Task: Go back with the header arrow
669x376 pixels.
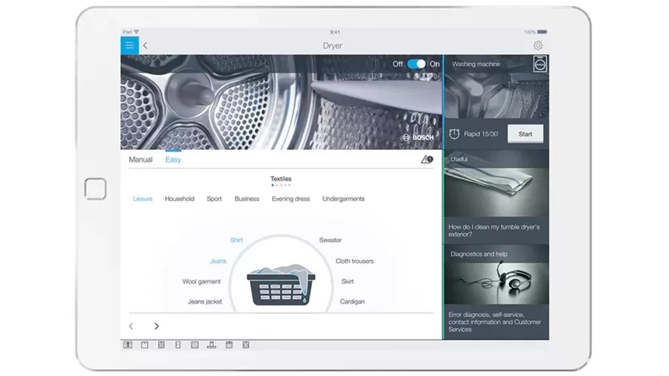Action: pyautogui.click(x=145, y=45)
